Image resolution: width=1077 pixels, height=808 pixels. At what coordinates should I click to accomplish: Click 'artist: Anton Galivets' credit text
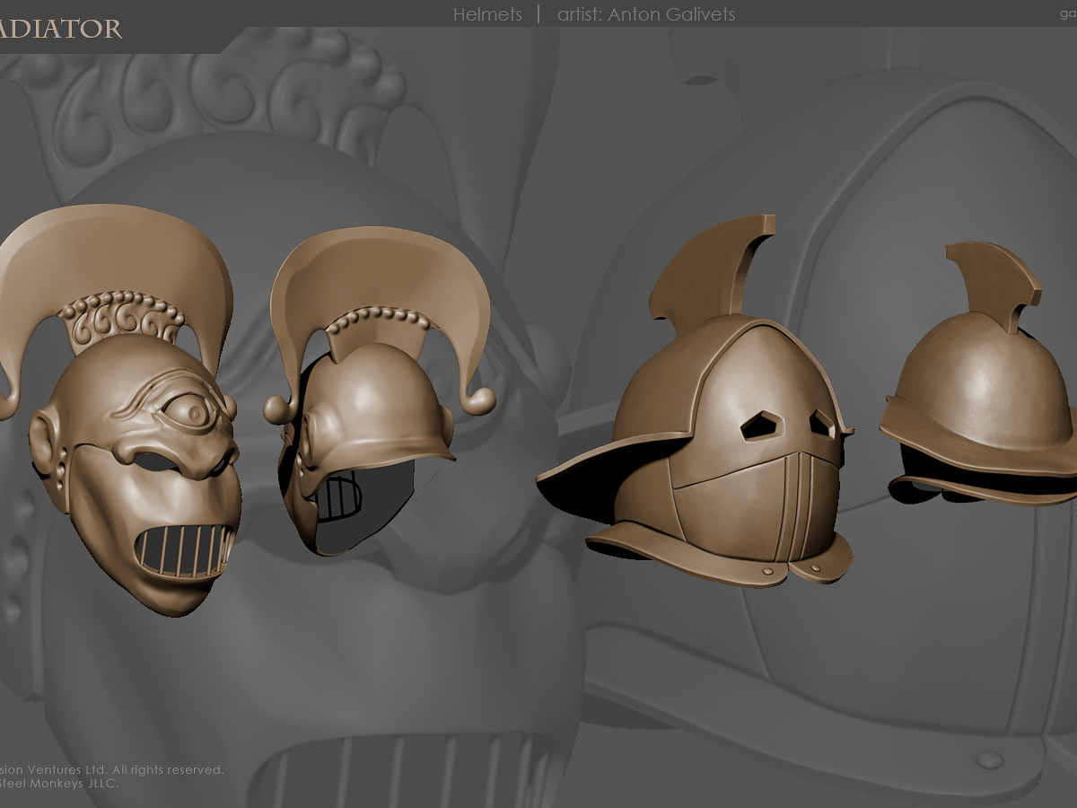tap(646, 14)
